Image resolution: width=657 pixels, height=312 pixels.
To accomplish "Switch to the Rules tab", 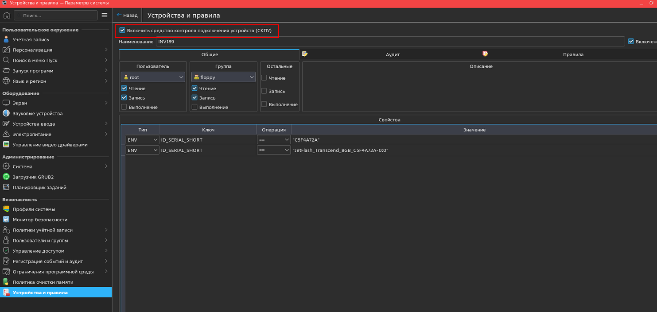I will pyautogui.click(x=573, y=54).
